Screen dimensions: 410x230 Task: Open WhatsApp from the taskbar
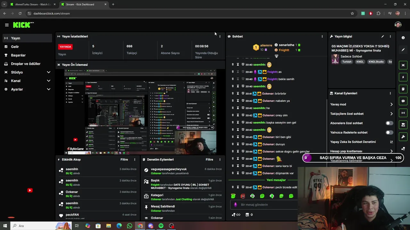[129, 226]
